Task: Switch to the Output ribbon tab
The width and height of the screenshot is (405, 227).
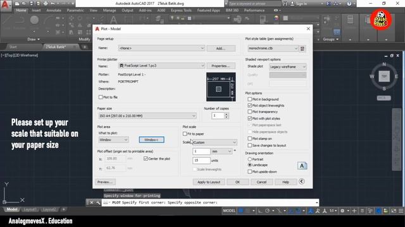Action: point(127,10)
